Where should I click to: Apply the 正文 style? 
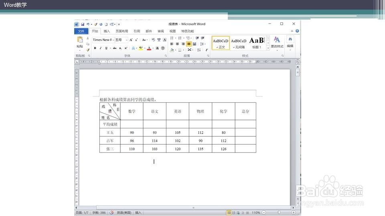(x=221, y=43)
